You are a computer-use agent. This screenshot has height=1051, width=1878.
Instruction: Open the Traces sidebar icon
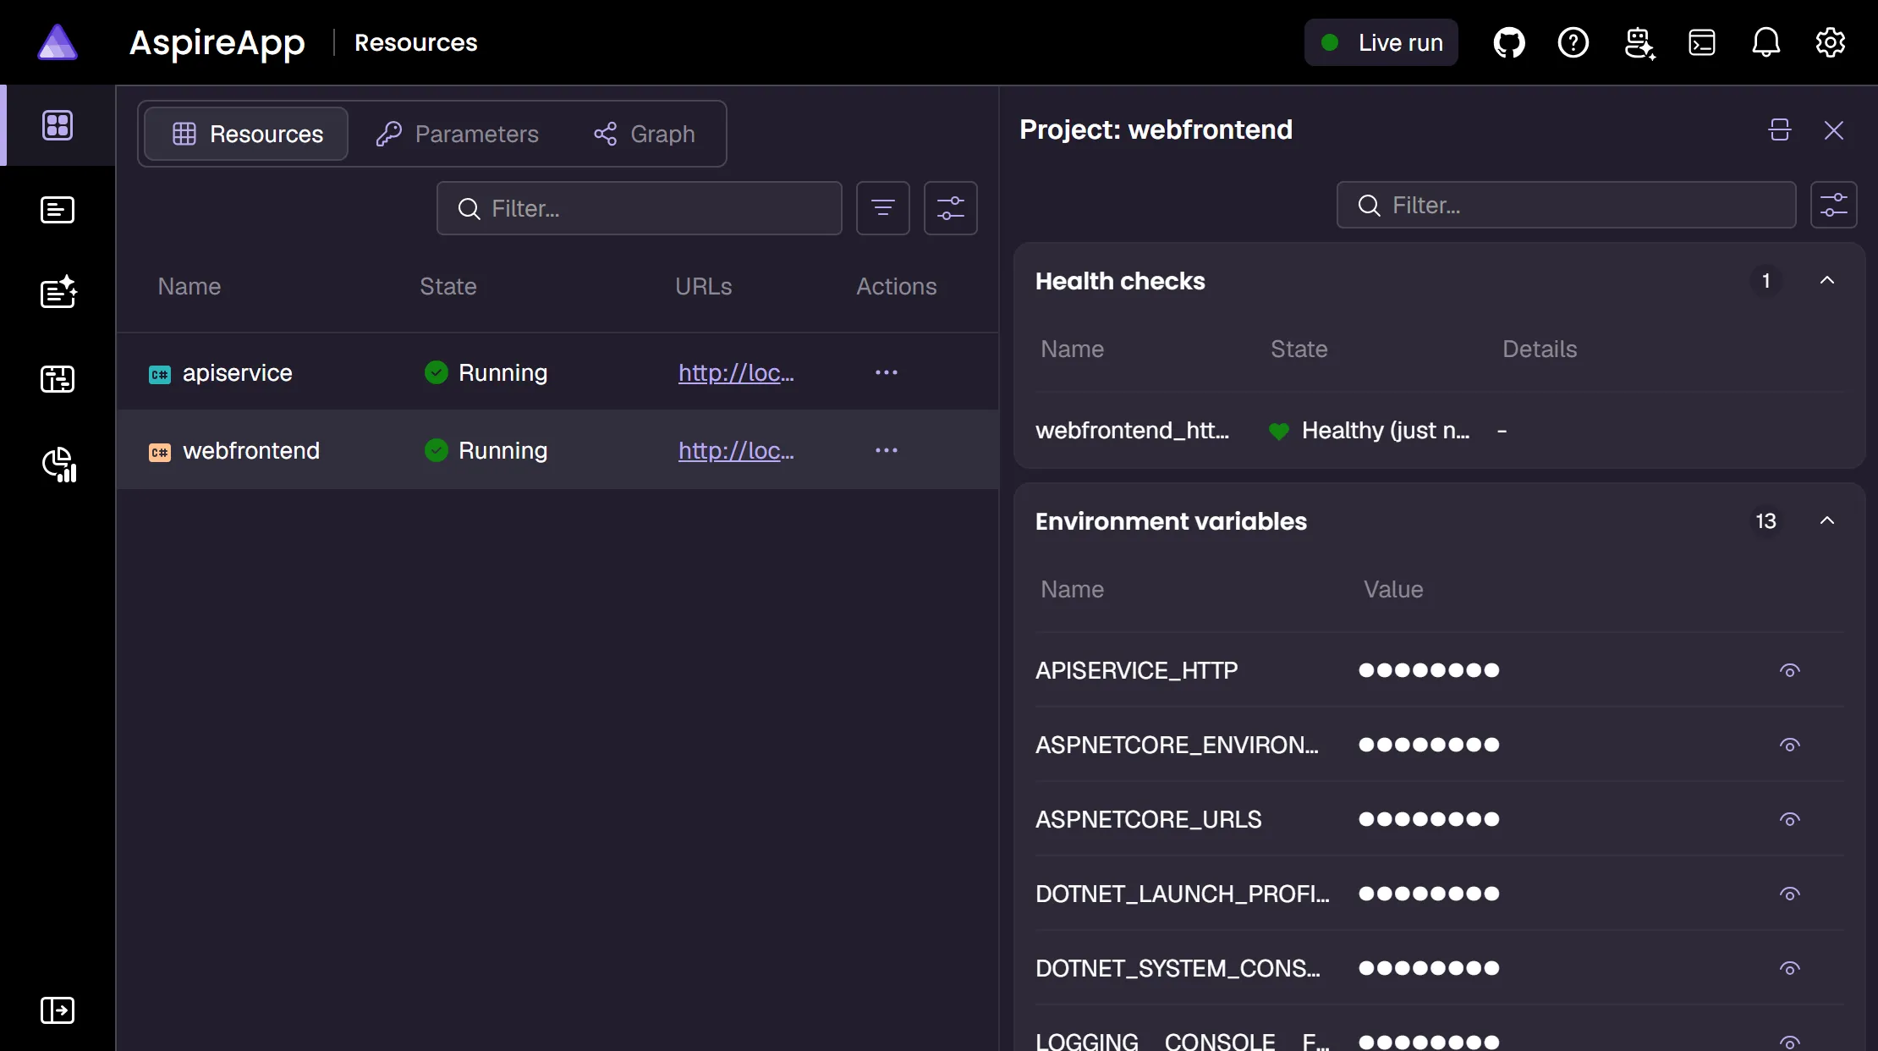click(58, 378)
